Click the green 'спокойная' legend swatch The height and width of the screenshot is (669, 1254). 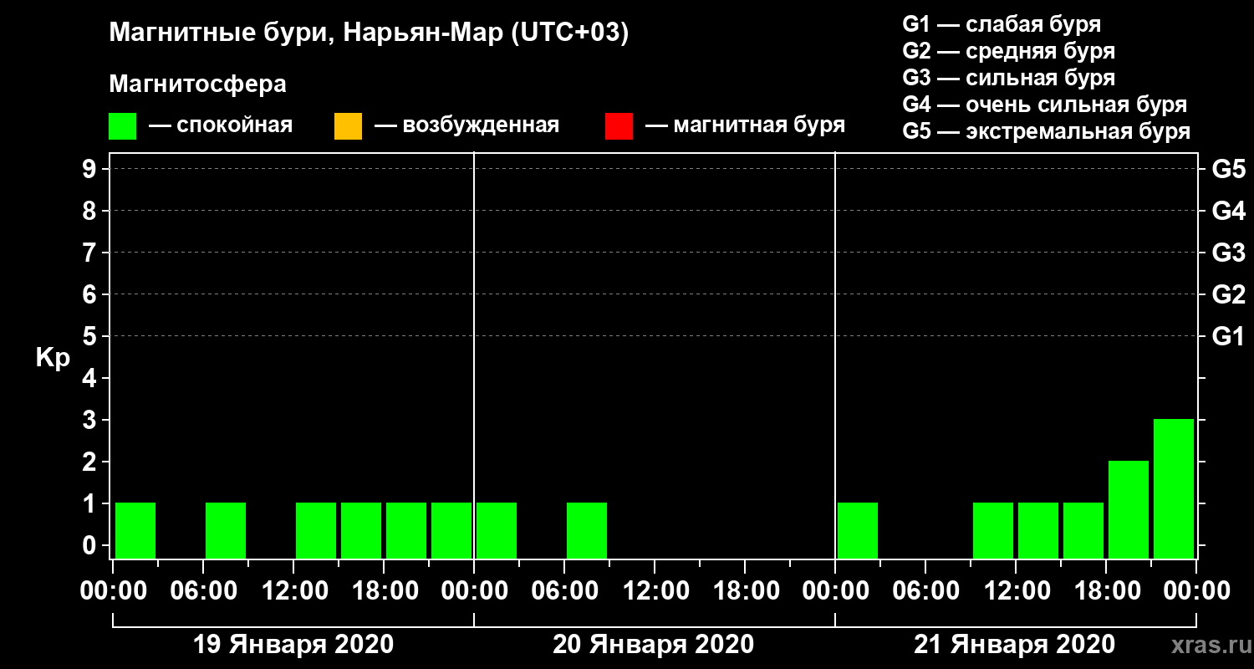click(x=122, y=126)
